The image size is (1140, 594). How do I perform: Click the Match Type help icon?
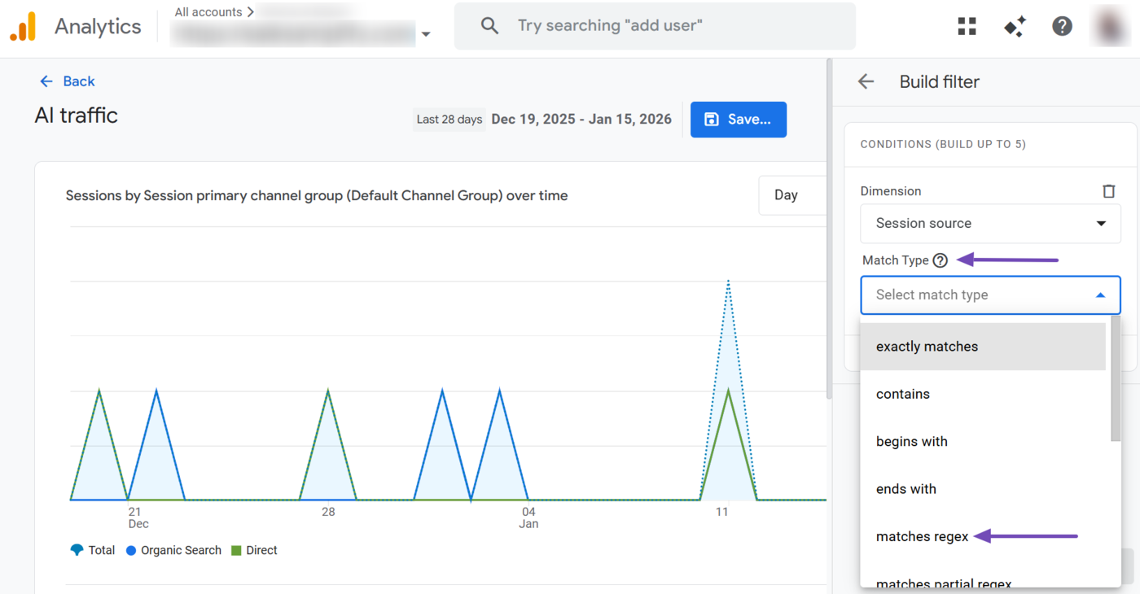point(940,260)
